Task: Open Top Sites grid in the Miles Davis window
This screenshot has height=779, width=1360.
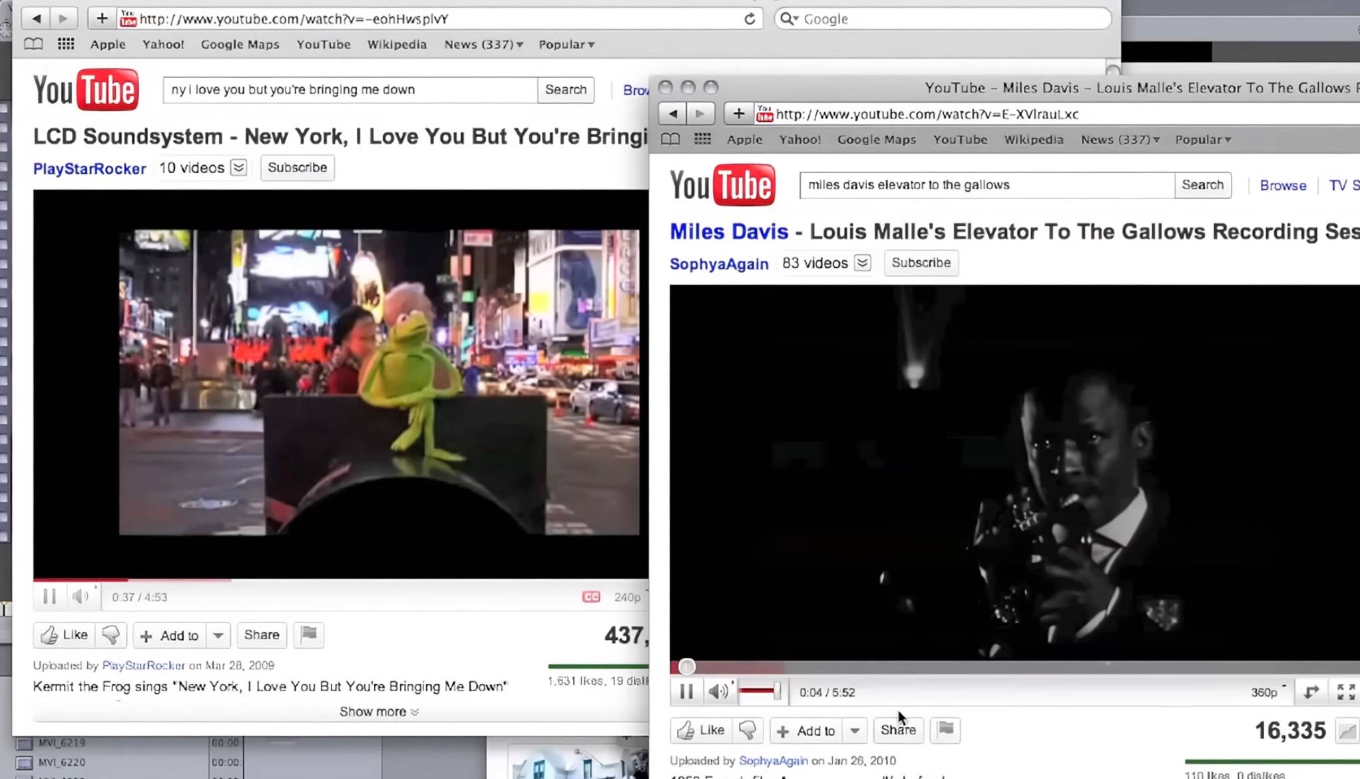Action: click(702, 139)
